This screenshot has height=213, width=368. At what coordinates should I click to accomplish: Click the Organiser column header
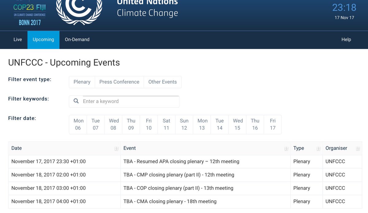pyautogui.click(x=342, y=148)
